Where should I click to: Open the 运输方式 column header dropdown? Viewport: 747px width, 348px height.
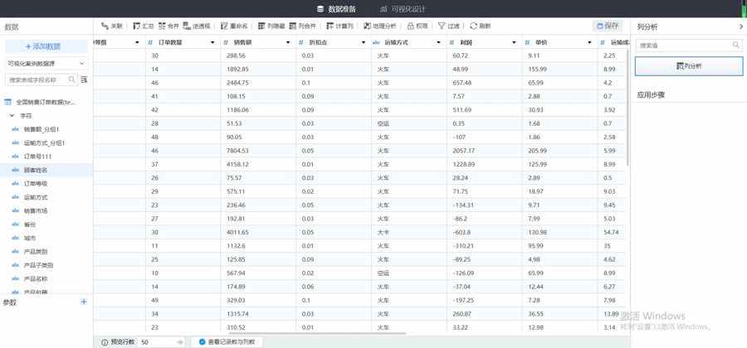pyautogui.click(x=438, y=42)
